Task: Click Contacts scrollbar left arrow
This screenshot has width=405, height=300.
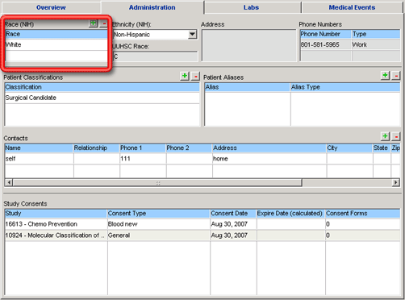Action: (9, 182)
